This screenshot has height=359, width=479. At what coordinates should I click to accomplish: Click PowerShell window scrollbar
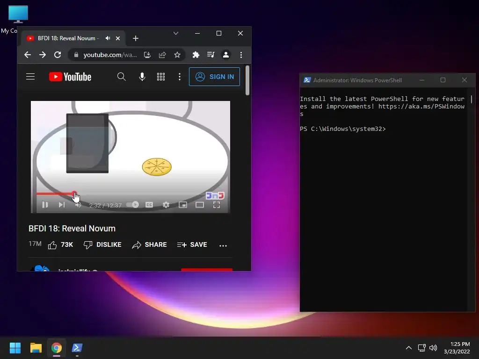(x=472, y=99)
